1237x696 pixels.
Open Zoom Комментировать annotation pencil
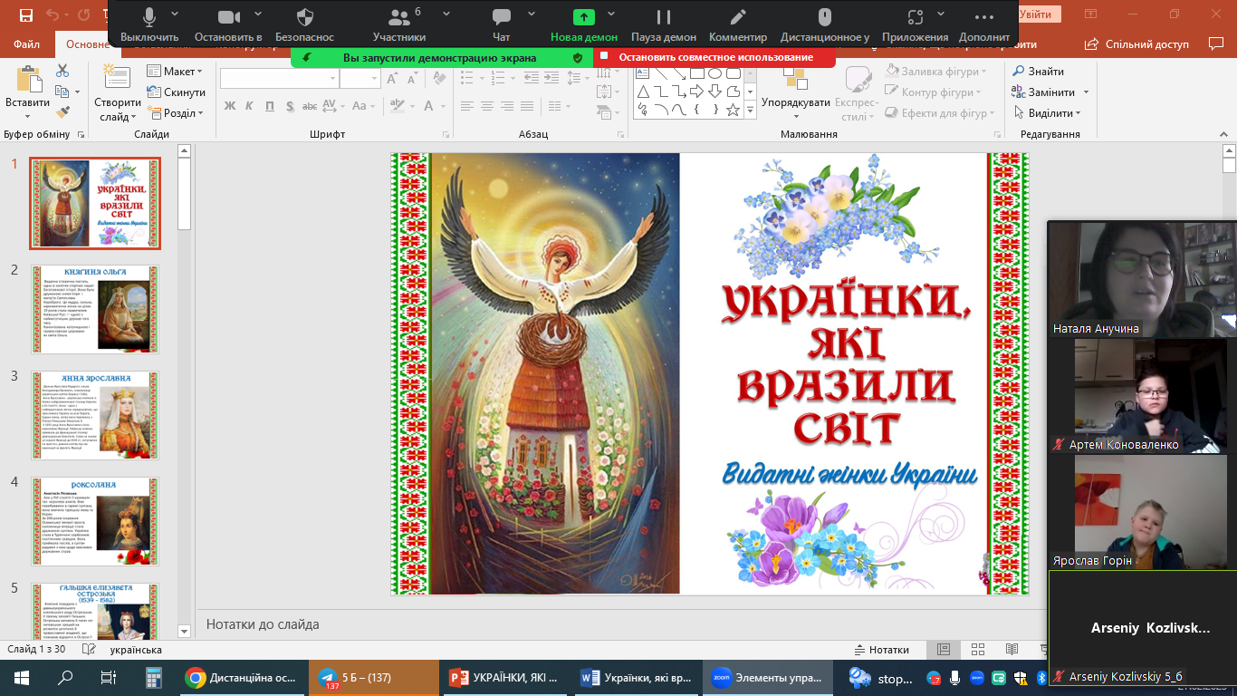[x=738, y=24]
